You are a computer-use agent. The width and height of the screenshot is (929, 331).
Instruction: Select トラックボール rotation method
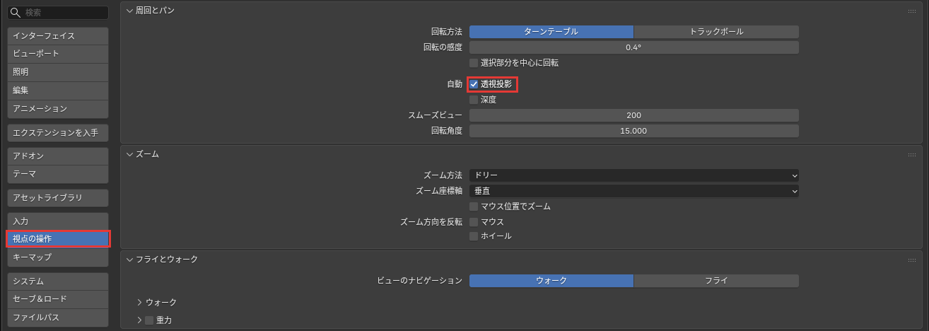pos(716,32)
